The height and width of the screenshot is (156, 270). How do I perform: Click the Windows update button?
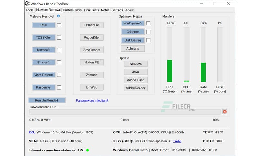point(136,64)
